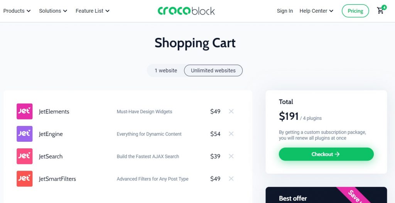The image size is (395, 203).
Task: Open the Help Center menu
Action: point(316,11)
